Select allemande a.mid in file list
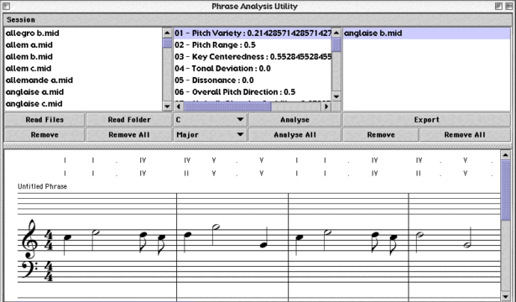The image size is (516, 302). (83, 81)
